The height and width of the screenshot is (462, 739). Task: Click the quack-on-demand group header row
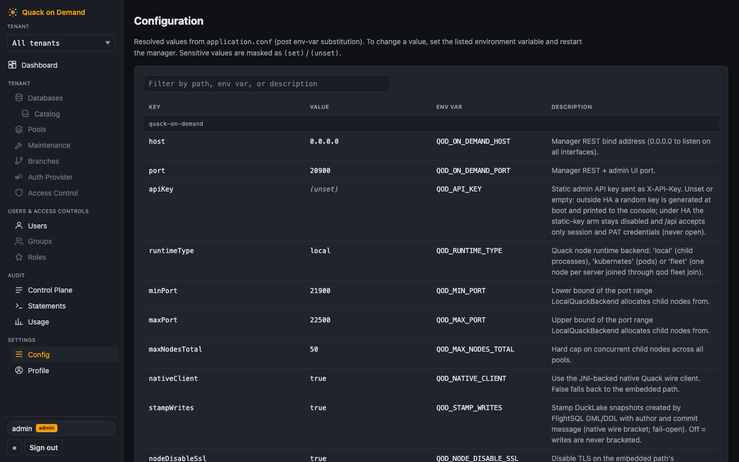[431, 124]
